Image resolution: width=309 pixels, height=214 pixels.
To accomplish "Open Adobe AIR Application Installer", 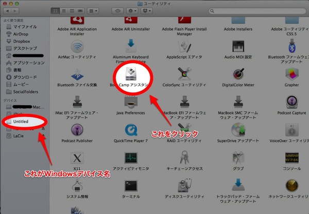I will pos(77,21).
